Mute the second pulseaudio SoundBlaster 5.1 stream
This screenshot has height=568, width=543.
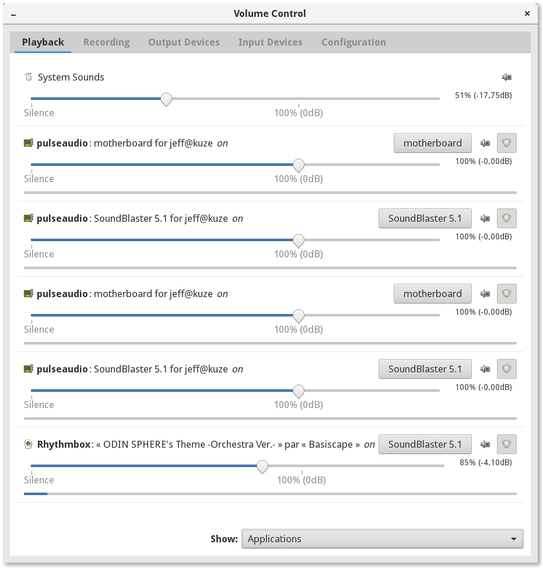point(485,369)
